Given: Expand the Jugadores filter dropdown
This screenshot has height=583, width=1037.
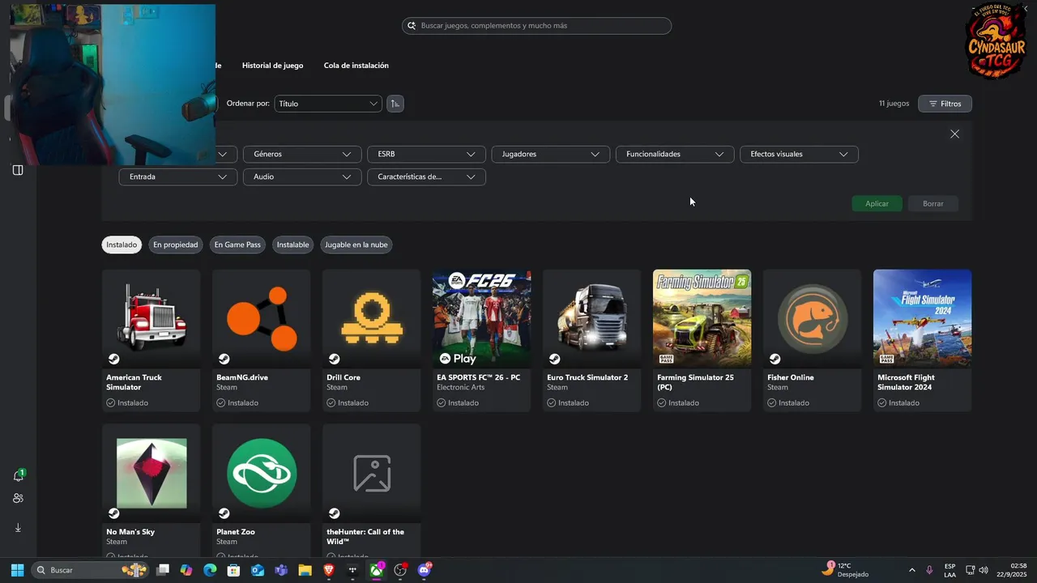Looking at the screenshot, I should click(x=551, y=154).
